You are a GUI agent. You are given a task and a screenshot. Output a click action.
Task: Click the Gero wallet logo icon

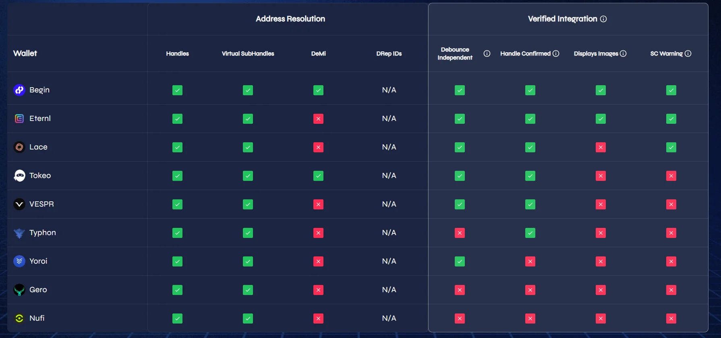(x=19, y=290)
